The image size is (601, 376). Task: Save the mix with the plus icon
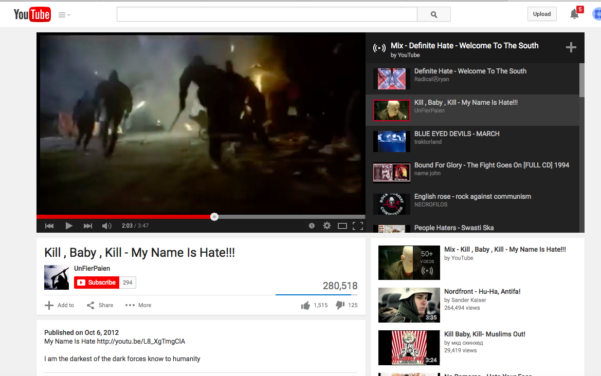point(571,48)
